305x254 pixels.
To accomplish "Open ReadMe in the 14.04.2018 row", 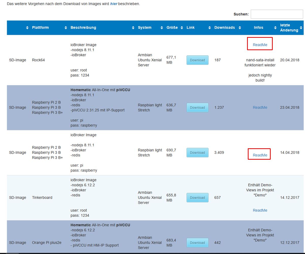I will pyautogui.click(x=260, y=155).
